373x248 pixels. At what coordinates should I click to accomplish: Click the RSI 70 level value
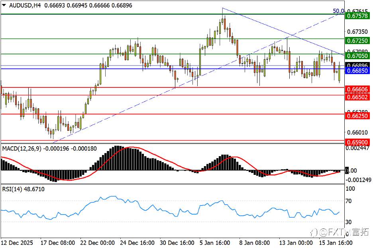[x=349, y=201]
